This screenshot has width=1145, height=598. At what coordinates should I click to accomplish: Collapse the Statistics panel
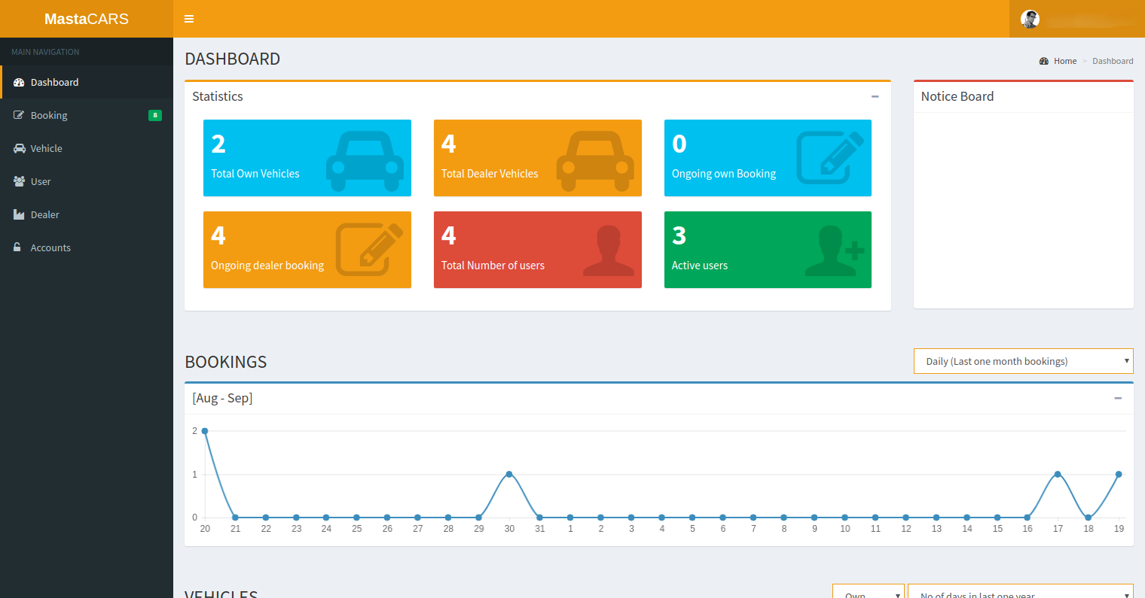click(875, 96)
